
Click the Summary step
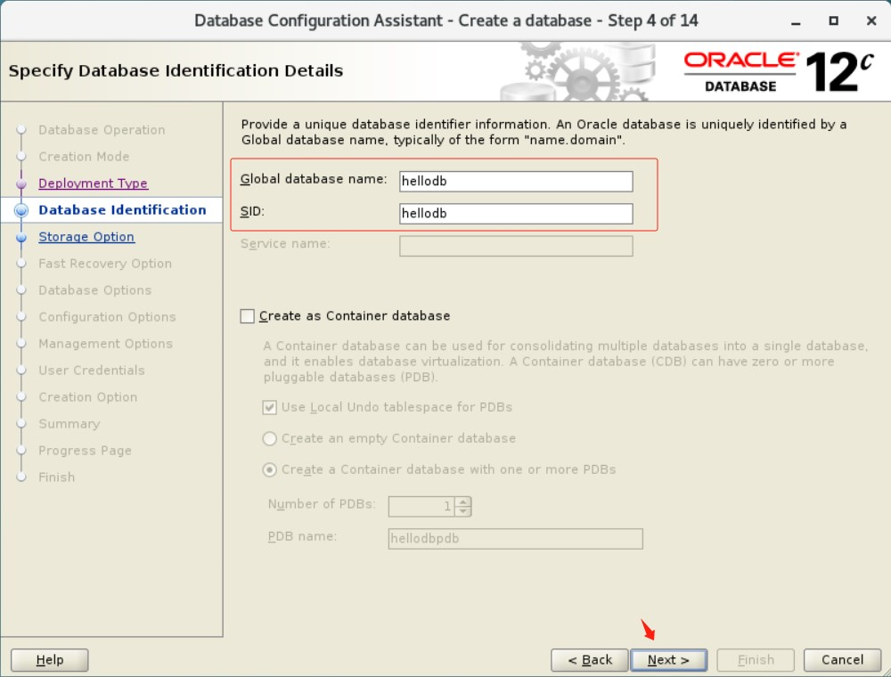[69, 423]
